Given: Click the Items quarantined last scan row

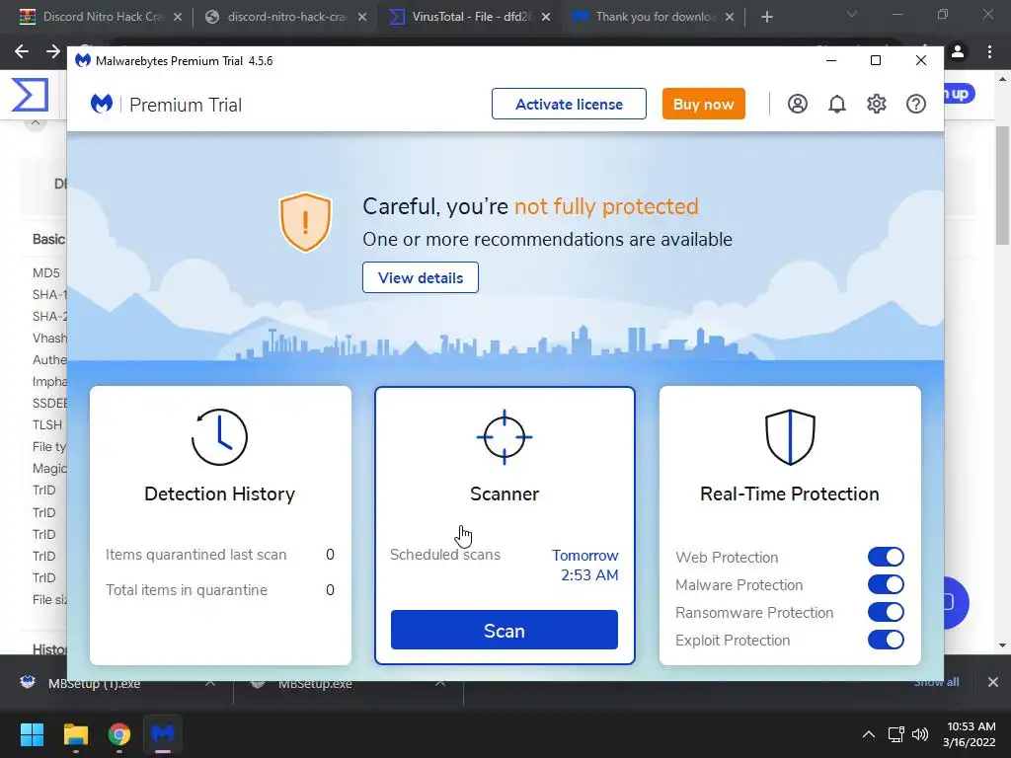Looking at the screenshot, I should (x=220, y=555).
